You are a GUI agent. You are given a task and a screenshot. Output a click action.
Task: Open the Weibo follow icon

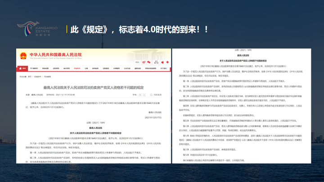pyautogui.click(x=144, y=62)
